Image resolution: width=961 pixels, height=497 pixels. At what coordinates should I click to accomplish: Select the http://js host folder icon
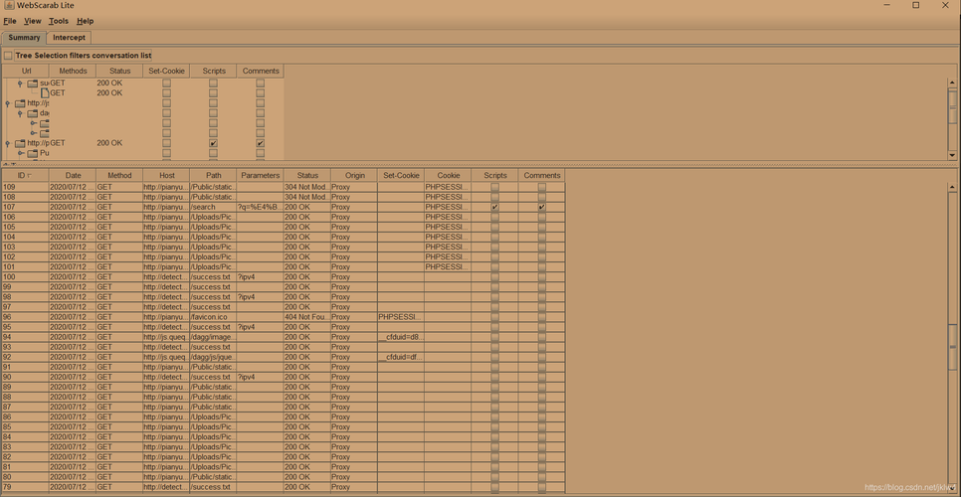point(20,103)
